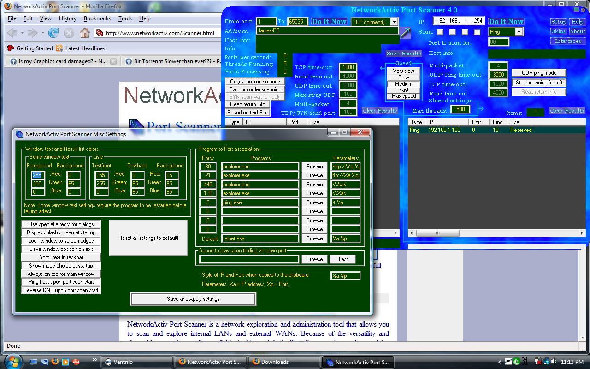Viewport: 590px width, 369px height.
Task: Select Medium in Speed list
Action: click(404, 84)
